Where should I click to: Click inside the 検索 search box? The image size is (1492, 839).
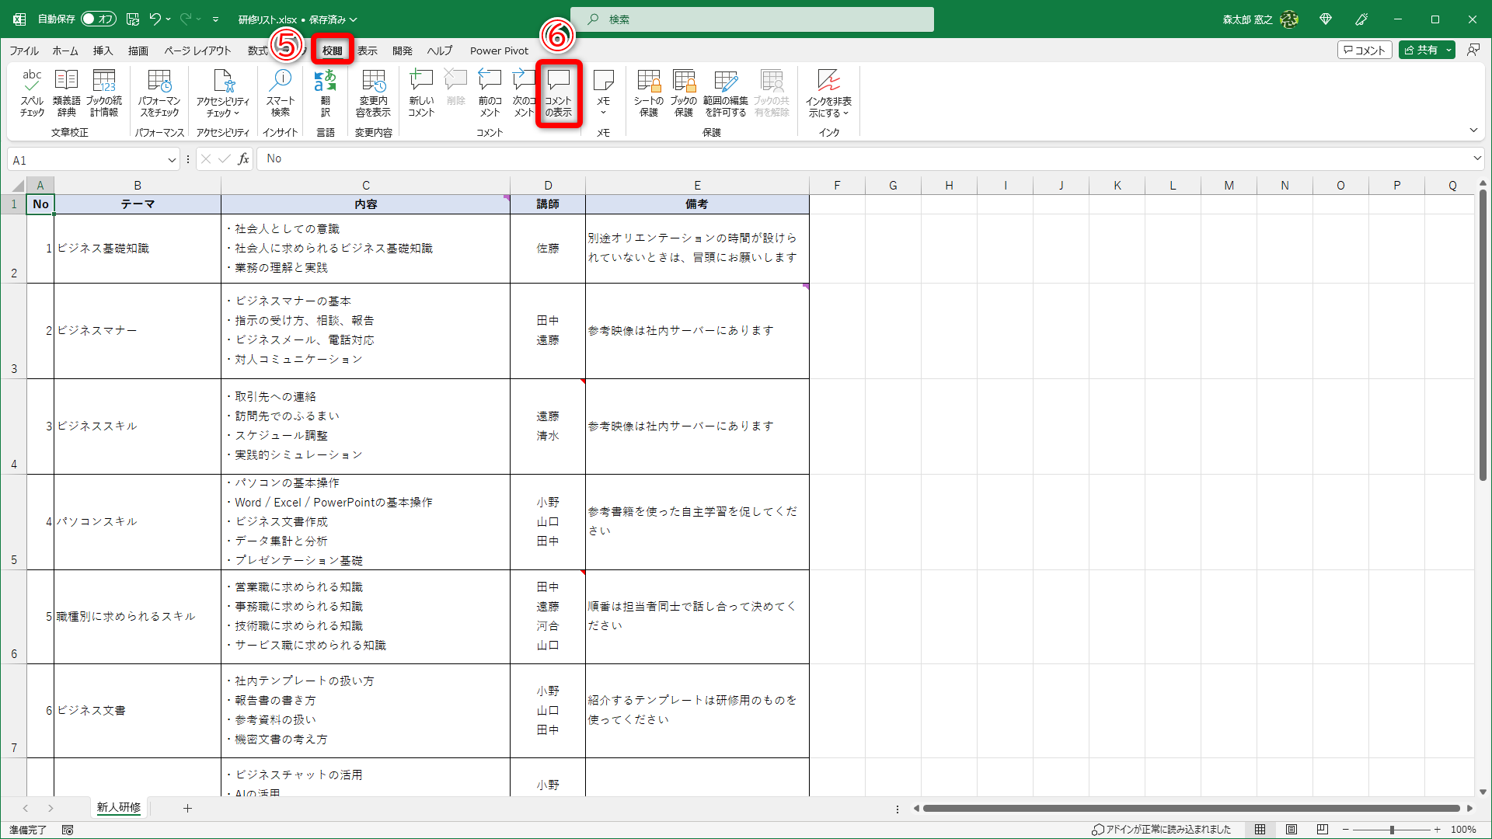(752, 19)
